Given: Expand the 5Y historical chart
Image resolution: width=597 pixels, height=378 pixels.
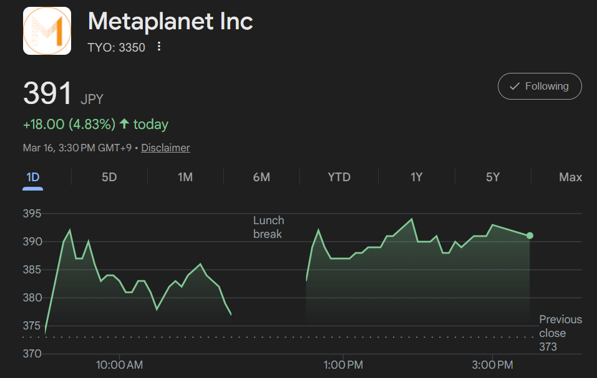Looking at the screenshot, I should click(492, 177).
